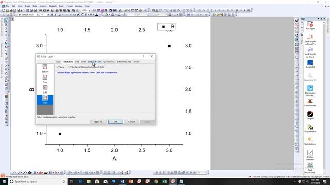Select the Top axis icon in dialog
This screenshot has width=330, height=185.
(x=45, y=79)
